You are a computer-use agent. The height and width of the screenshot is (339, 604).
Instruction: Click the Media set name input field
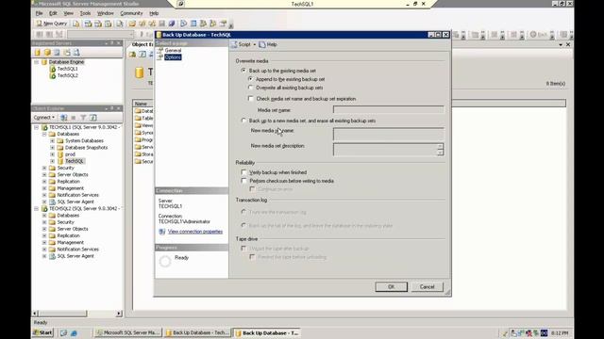click(x=388, y=110)
